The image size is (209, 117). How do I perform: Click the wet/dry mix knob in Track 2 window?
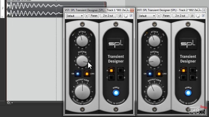point(198,16)
